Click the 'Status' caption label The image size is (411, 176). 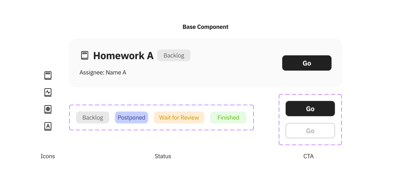pos(163,156)
